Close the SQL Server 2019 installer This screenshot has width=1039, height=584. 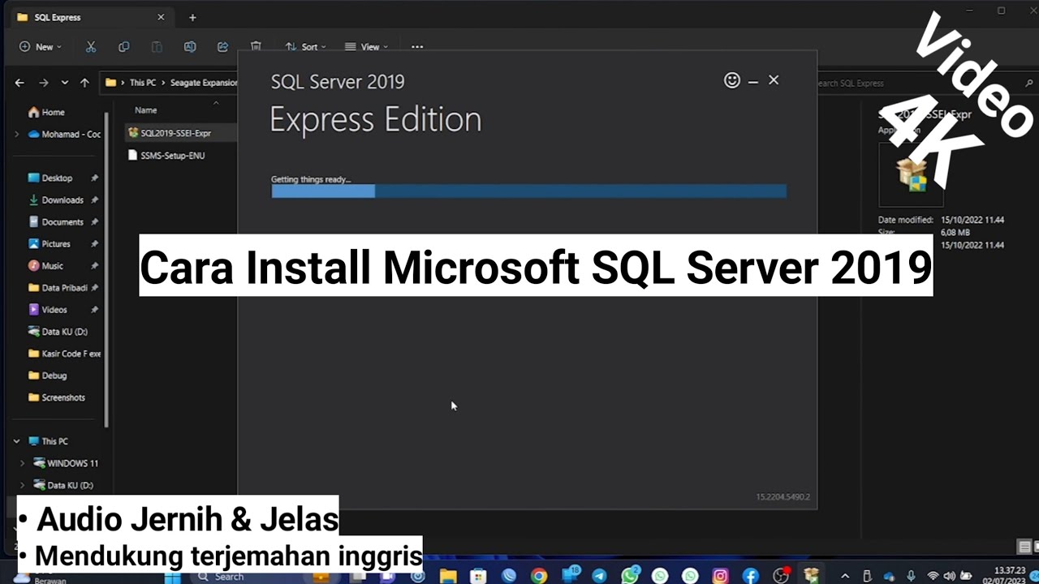(x=774, y=80)
